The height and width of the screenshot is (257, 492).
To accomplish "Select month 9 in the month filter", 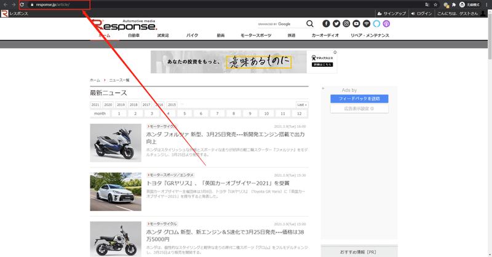I will (250, 113).
